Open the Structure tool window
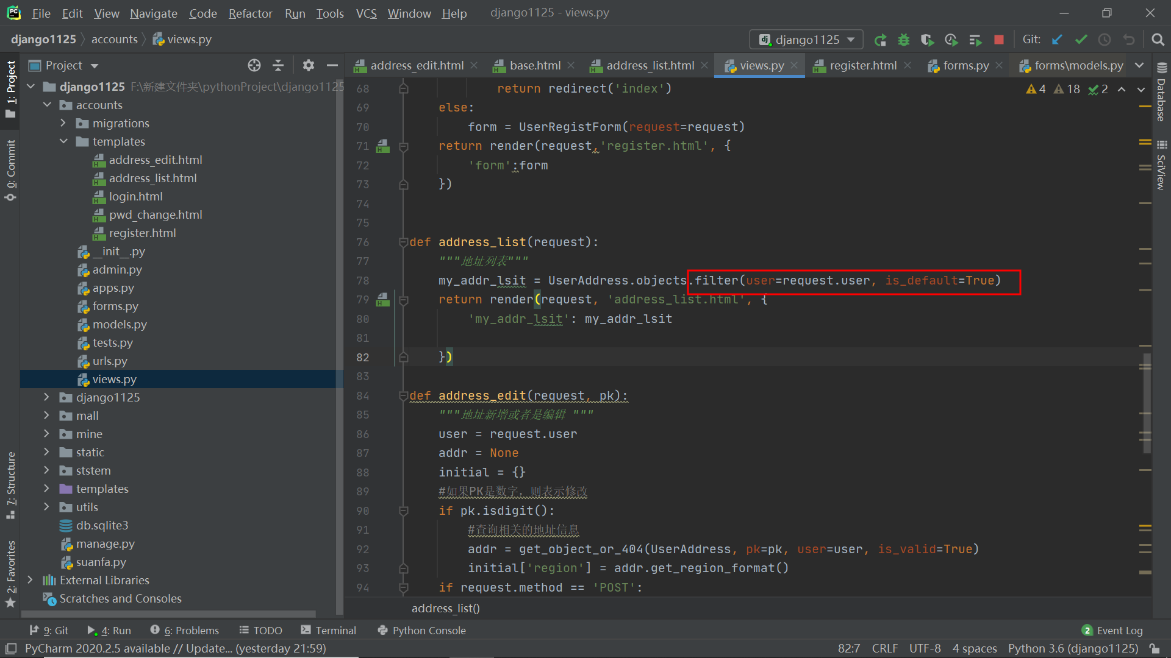1171x658 pixels. (x=10, y=485)
